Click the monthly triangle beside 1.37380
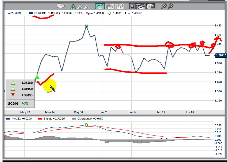 (13, 83)
